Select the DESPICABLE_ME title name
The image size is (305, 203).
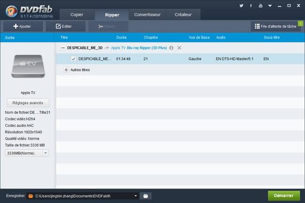coord(95,59)
